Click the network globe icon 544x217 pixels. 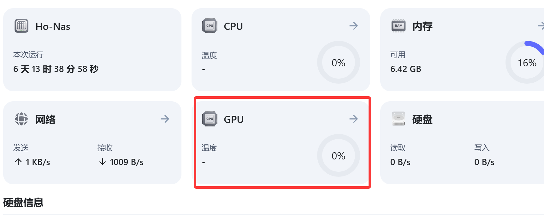pos(21,119)
